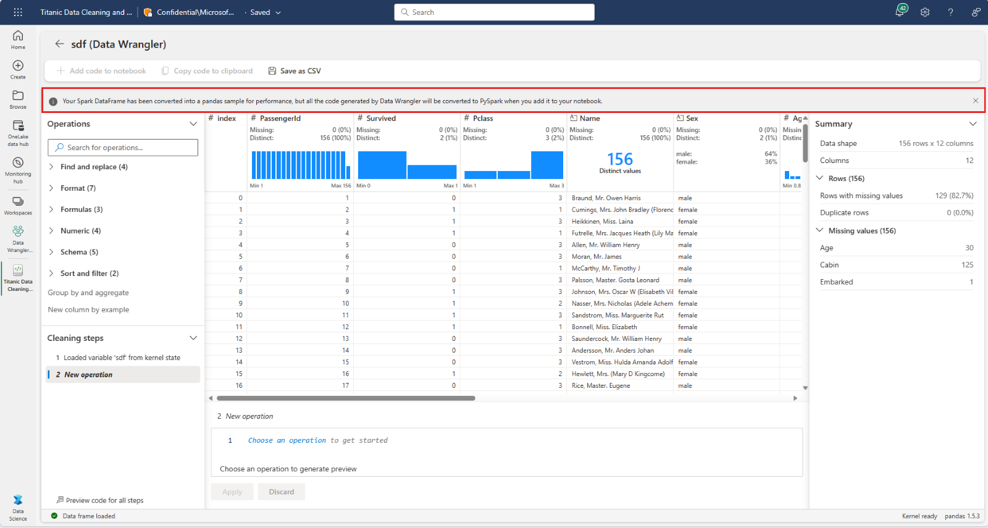Click the info icon in the banner
Image resolution: width=988 pixels, height=528 pixels.
point(53,101)
